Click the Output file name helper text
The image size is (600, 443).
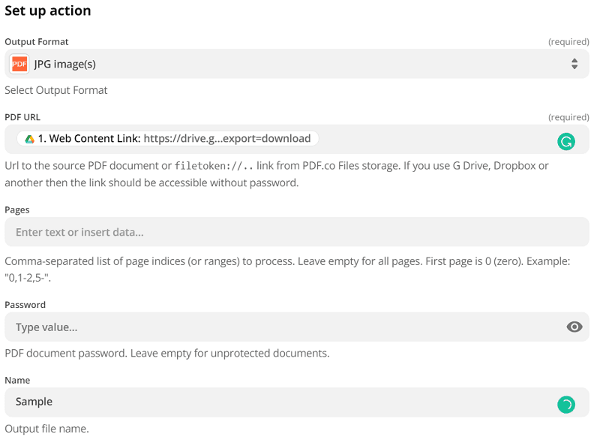pyautogui.click(x=46, y=429)
